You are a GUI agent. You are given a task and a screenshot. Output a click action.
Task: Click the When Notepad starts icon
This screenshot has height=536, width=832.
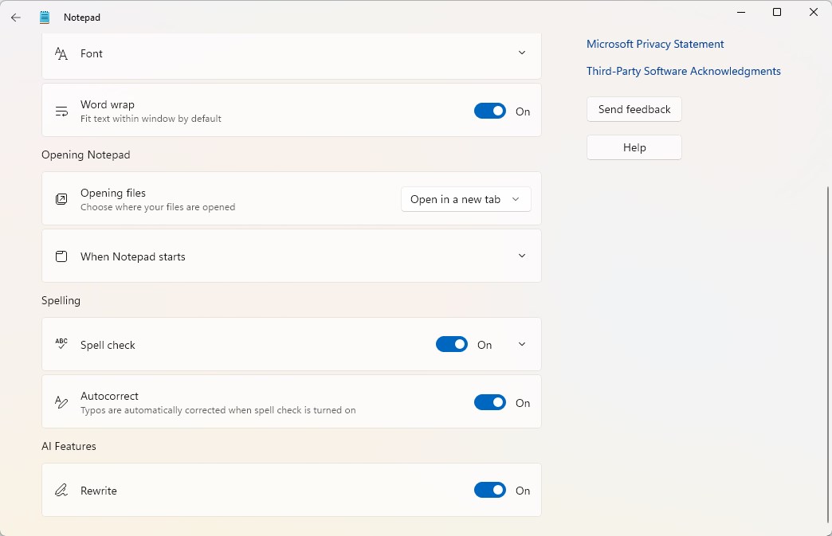(x=61, y=256)
